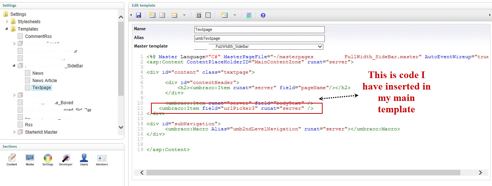
Task: Open the Users section
Action: [84, 160]
